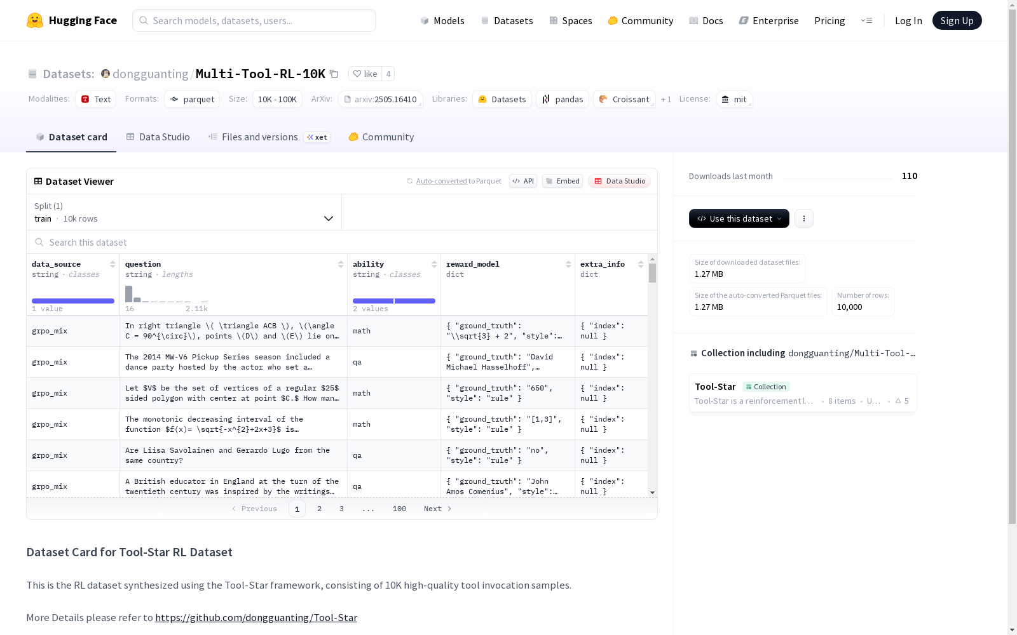Open the Tool-Star collection card
The width and height of the screenshot is (1017, 635).
pyautogui.click(x=803, y=393)
